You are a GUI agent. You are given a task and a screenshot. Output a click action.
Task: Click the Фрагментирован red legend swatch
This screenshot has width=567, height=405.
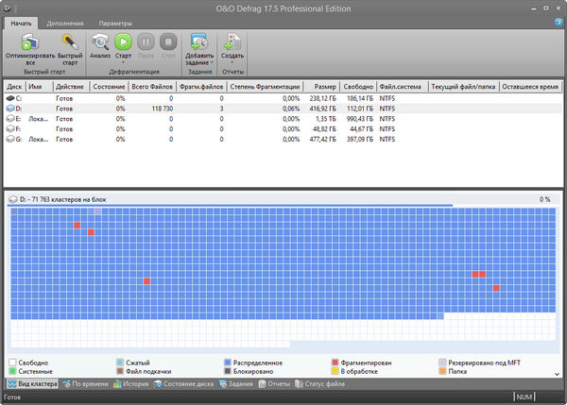coord(335,363)
